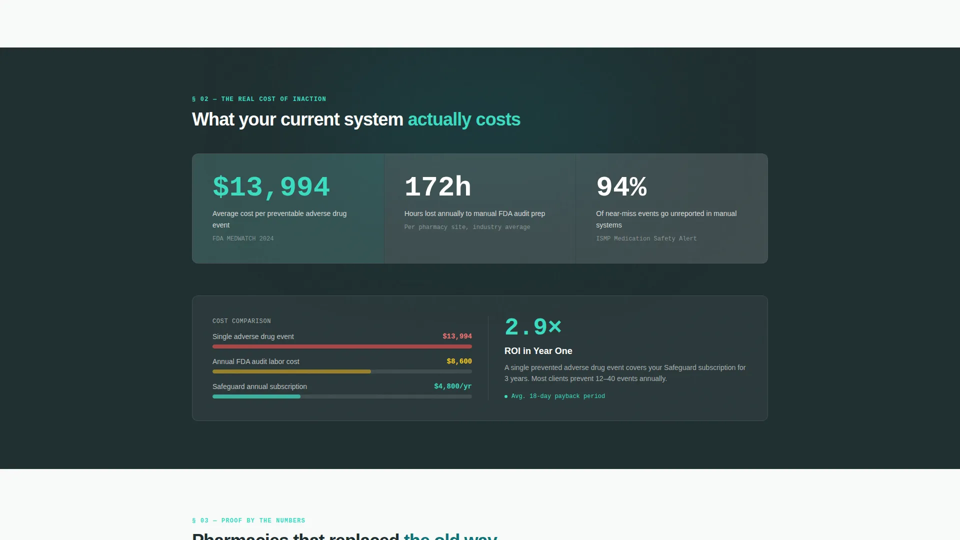
Task: Click the red $13,994 value in comparison
Action: tap(457, 336)
